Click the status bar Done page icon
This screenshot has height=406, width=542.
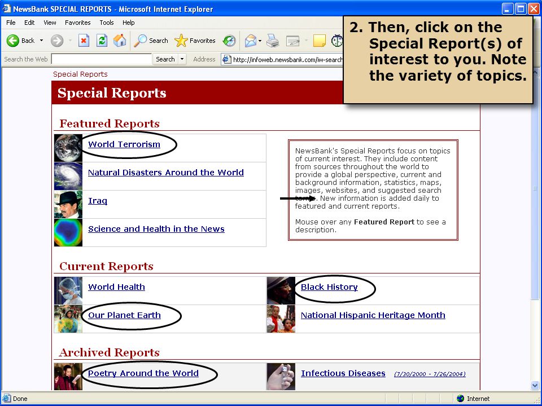7,399
